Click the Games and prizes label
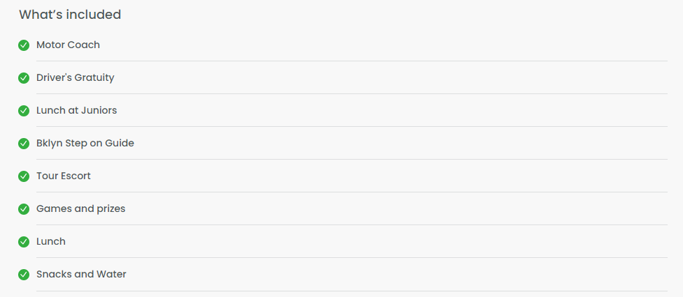 point(81,209)
